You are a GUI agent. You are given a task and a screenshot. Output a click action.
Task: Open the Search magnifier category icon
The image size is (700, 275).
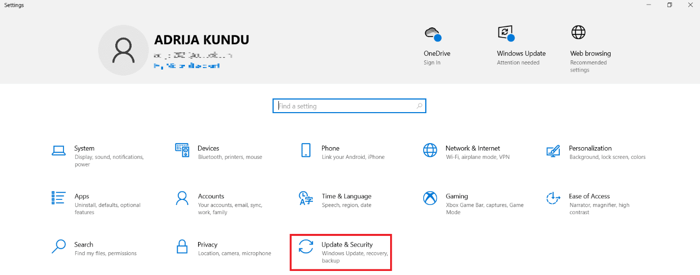pos(58,246)
